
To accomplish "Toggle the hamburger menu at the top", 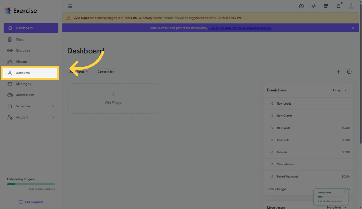I will (x=70, y=6).
